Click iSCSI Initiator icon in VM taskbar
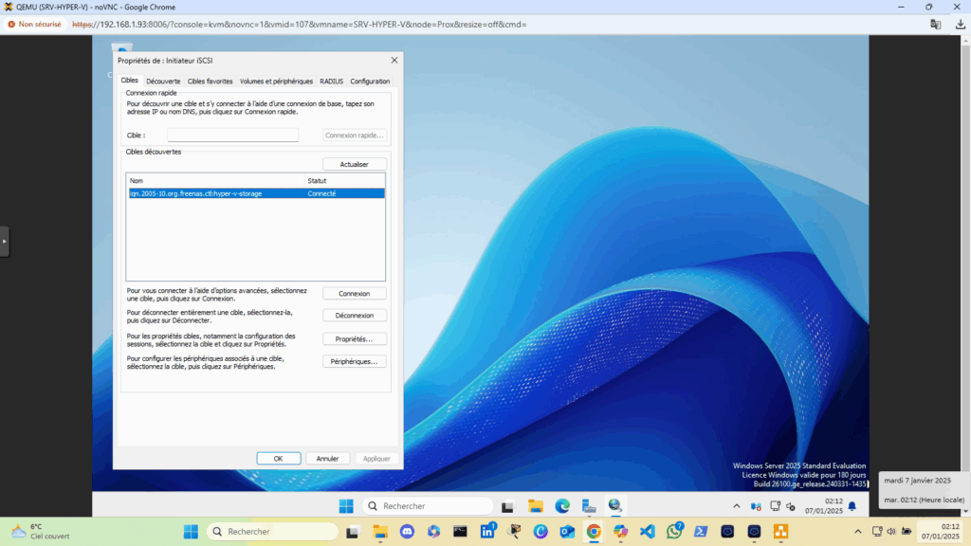This screenshot has width=971, height=546. pyautogui.click(x=614, y=506)
